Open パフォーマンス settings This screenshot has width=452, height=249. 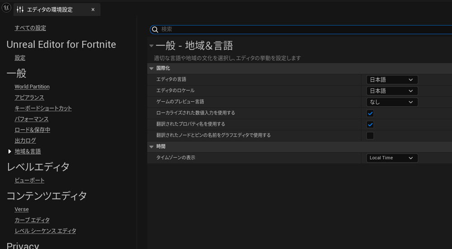32,119
